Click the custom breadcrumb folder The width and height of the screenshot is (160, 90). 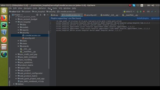tap(26, 12)
